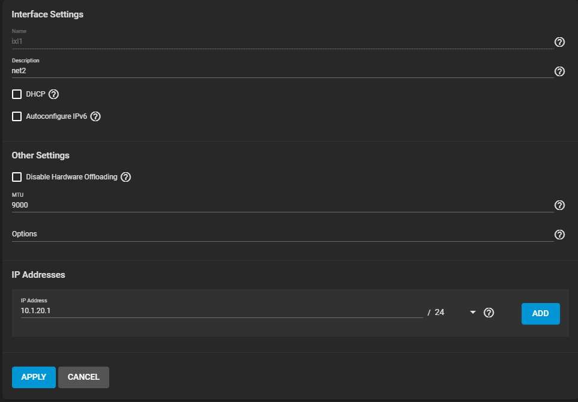Apply the interface settings
Viewport: 578px width, 402px height.
click(34, 377)
